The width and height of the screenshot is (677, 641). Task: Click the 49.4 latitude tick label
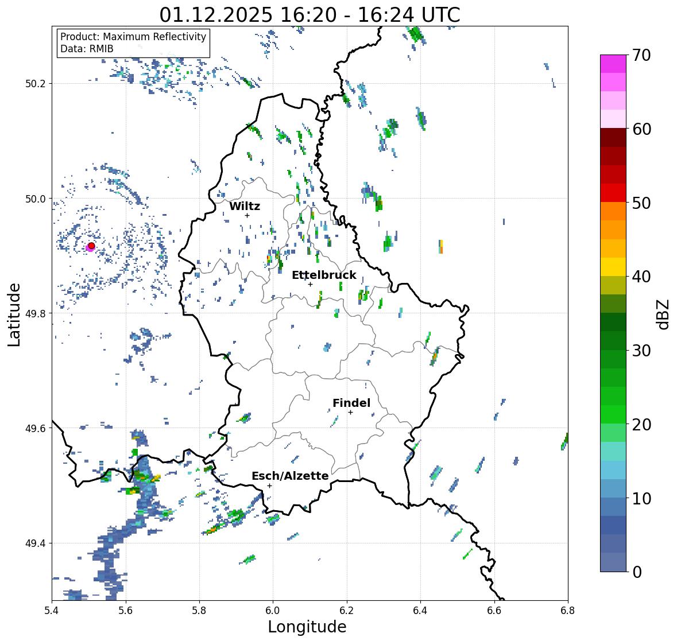[x=36, y=543]
